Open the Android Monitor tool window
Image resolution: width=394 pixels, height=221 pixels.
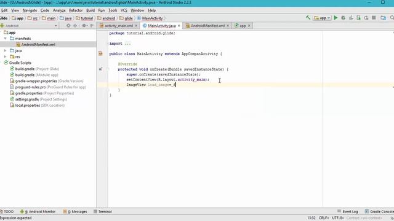pos(38,211)
